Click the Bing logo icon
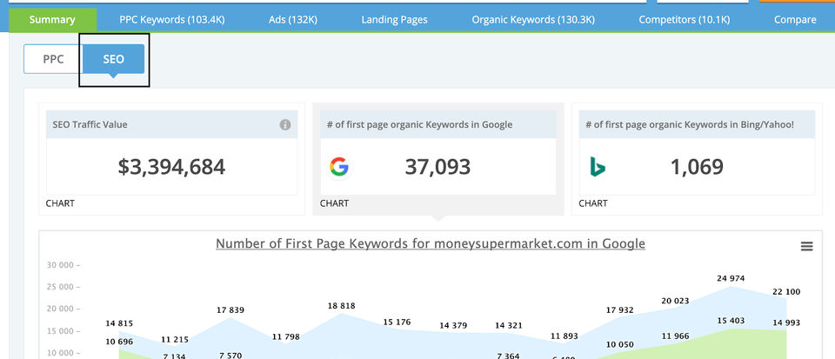Image resolution: width=835 pixels, height=359 pixels. coord(598,167)
